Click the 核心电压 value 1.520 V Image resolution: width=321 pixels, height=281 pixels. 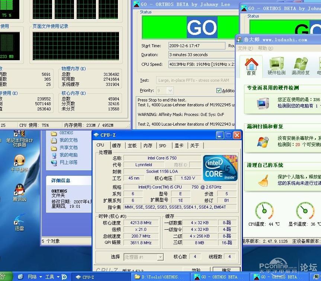pos(188,178)
